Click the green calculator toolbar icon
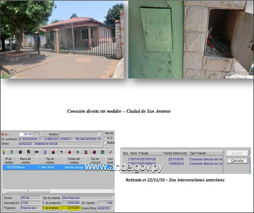Screen dimensions: 254x213 [102, 152]
